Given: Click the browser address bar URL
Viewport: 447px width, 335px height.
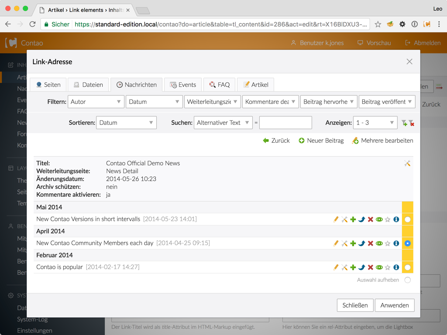Looking at the screenshot, I should (x=220, y=24).
